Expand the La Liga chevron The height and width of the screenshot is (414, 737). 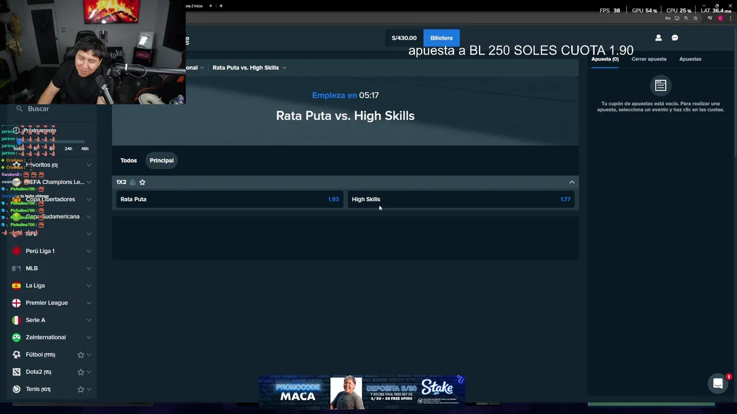(89, 286)
